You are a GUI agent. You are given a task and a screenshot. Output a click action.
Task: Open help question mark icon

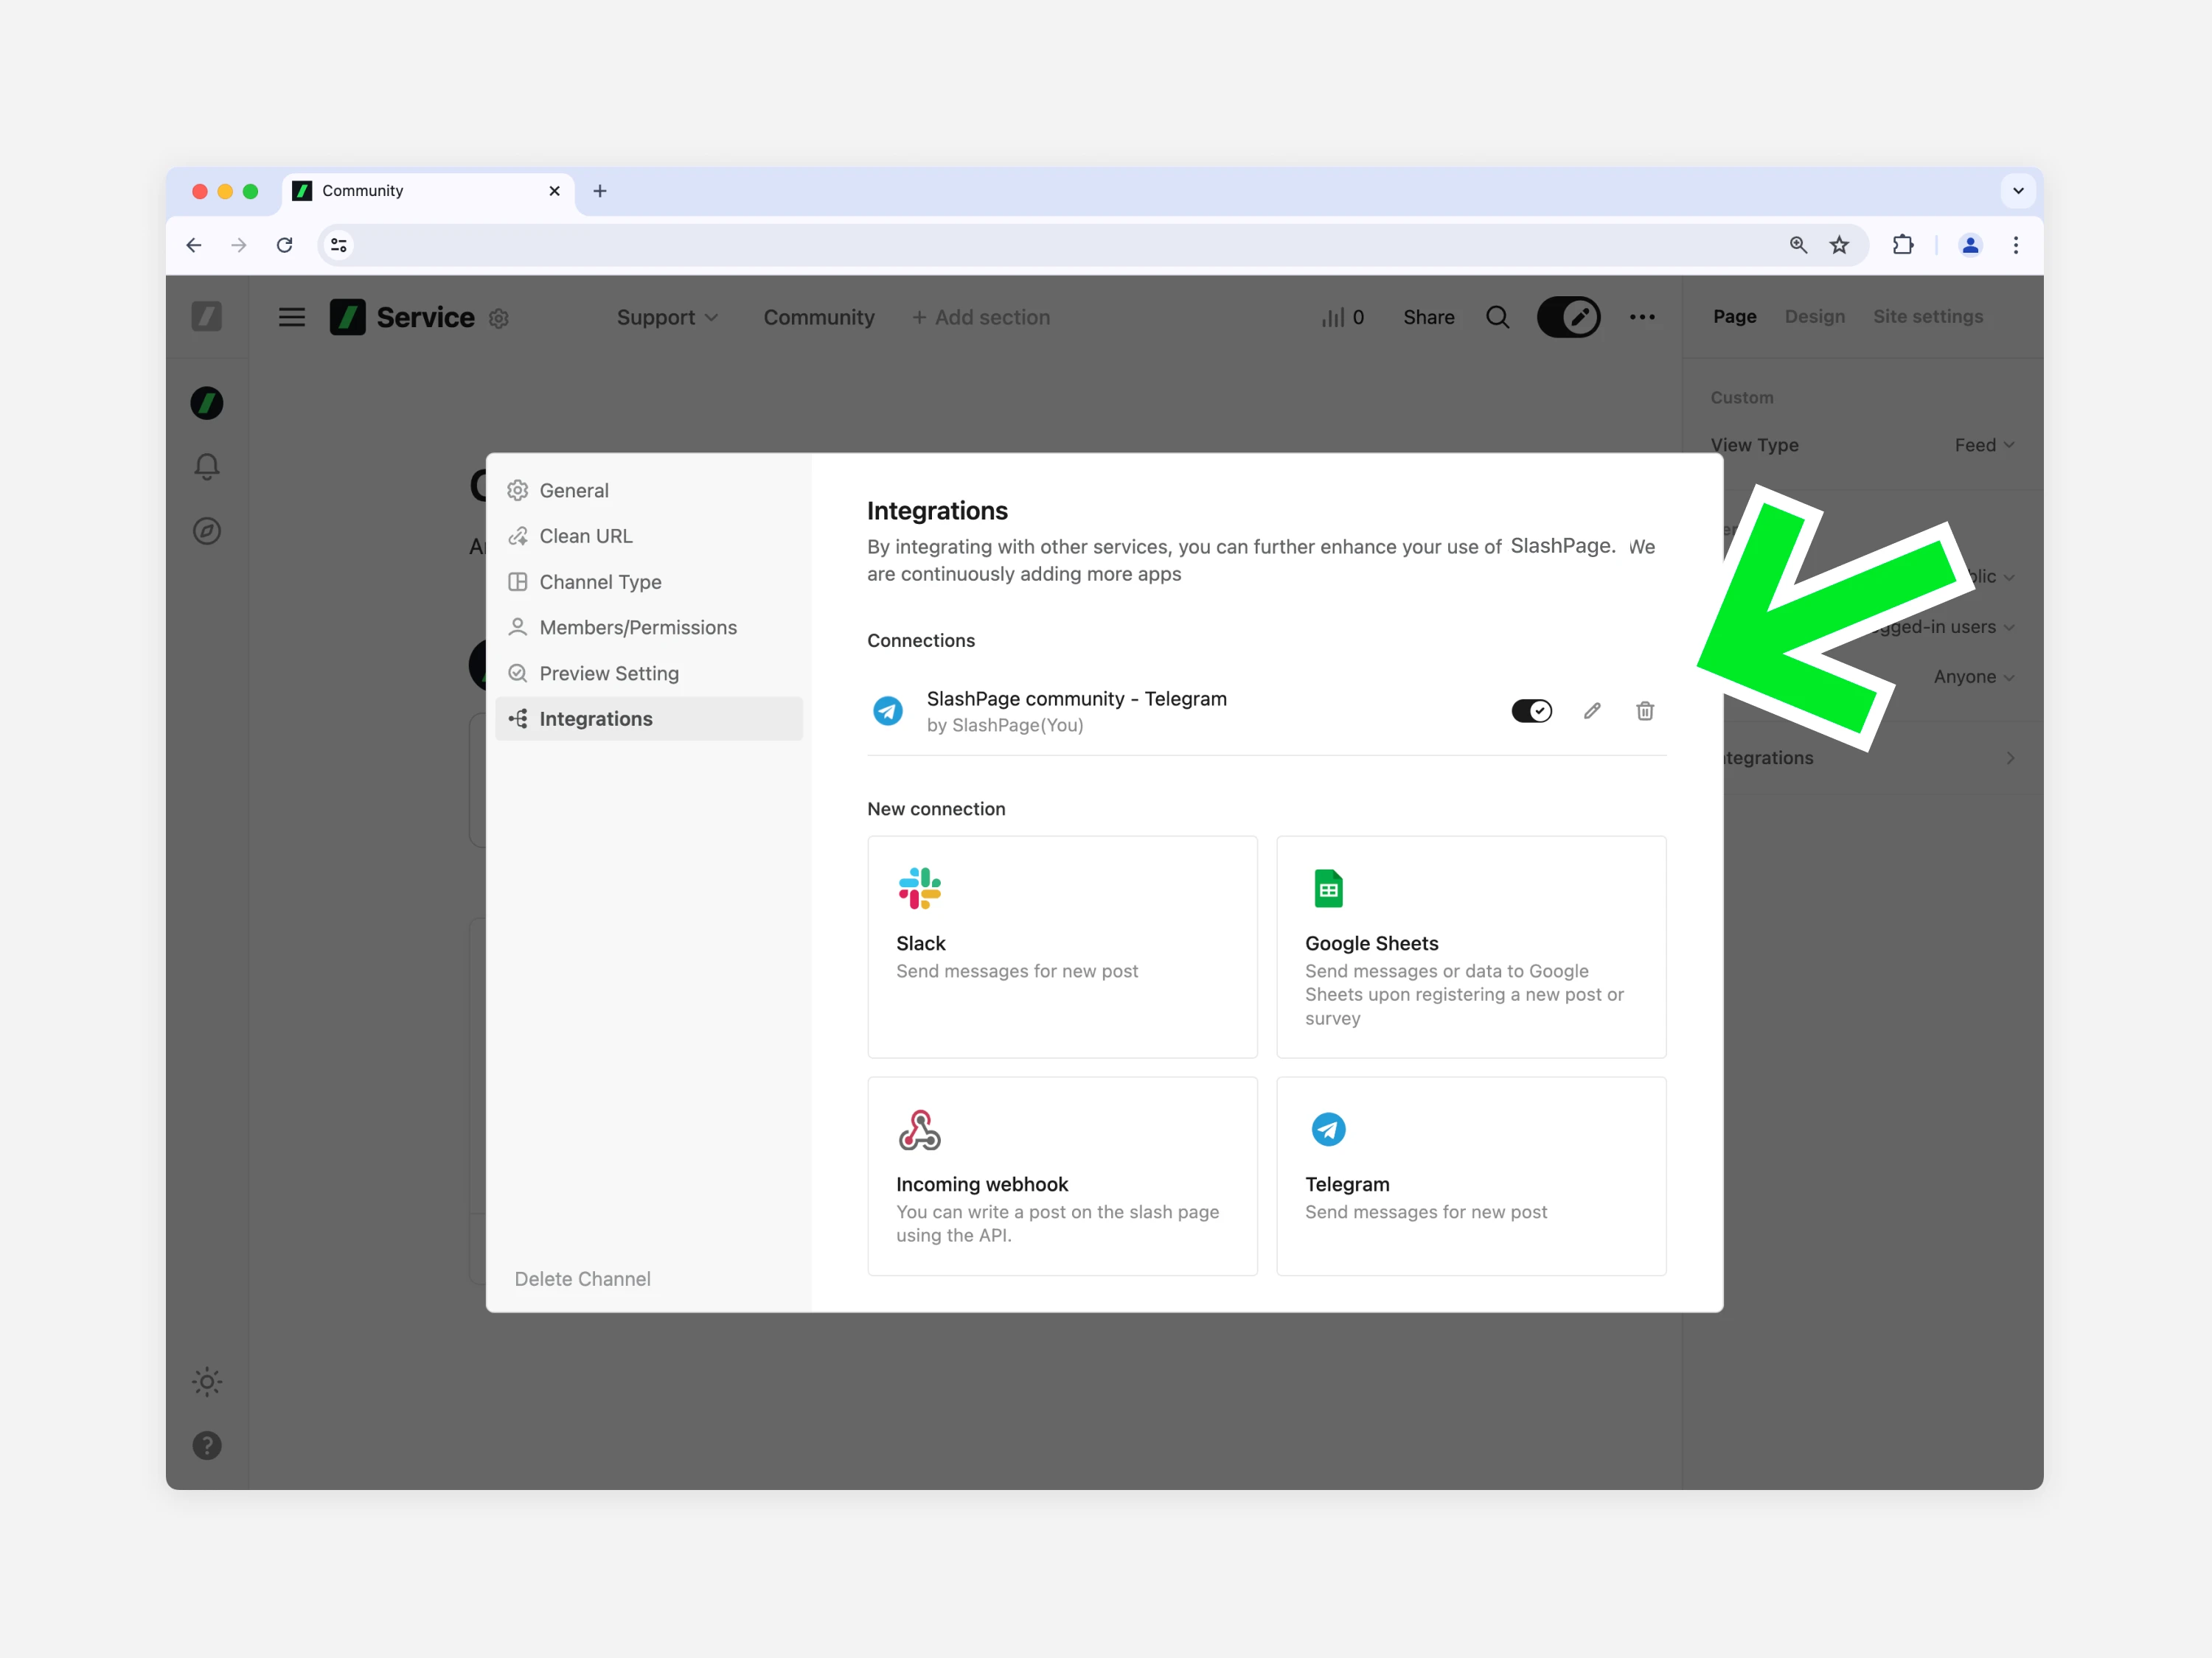pos(207,1445)
